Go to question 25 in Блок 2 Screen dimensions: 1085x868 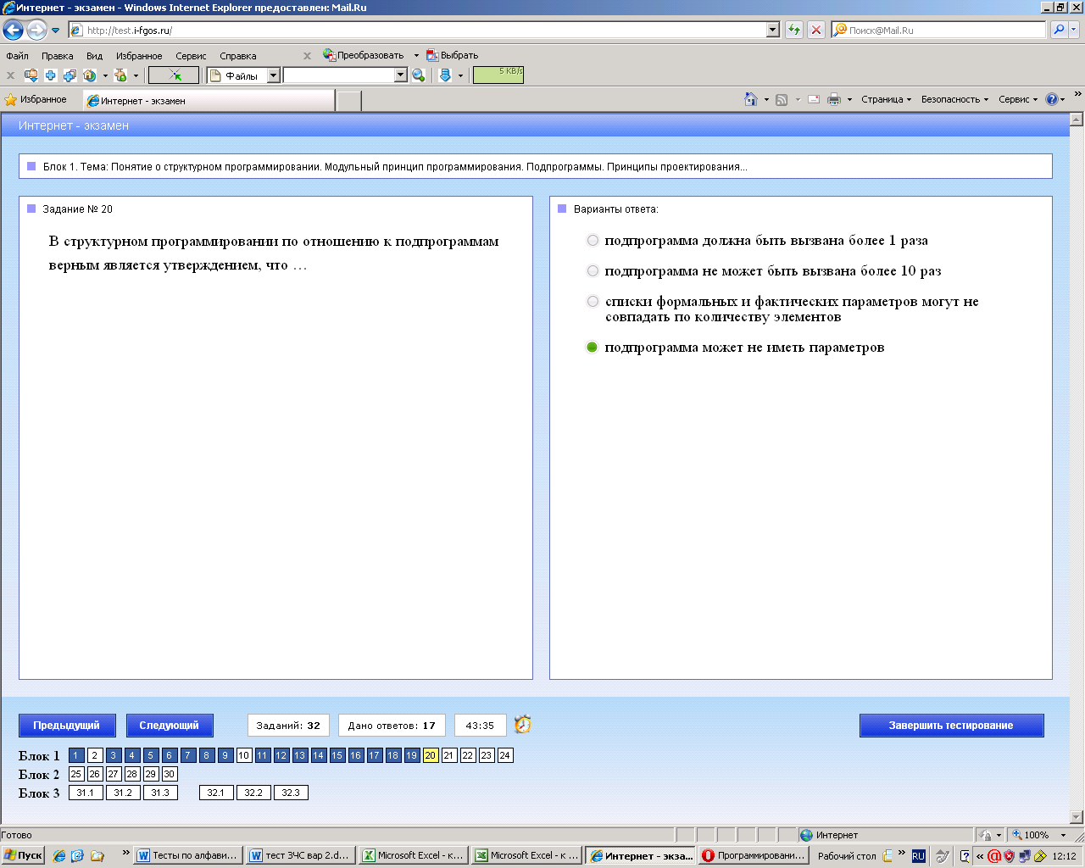tap(76, 774)
